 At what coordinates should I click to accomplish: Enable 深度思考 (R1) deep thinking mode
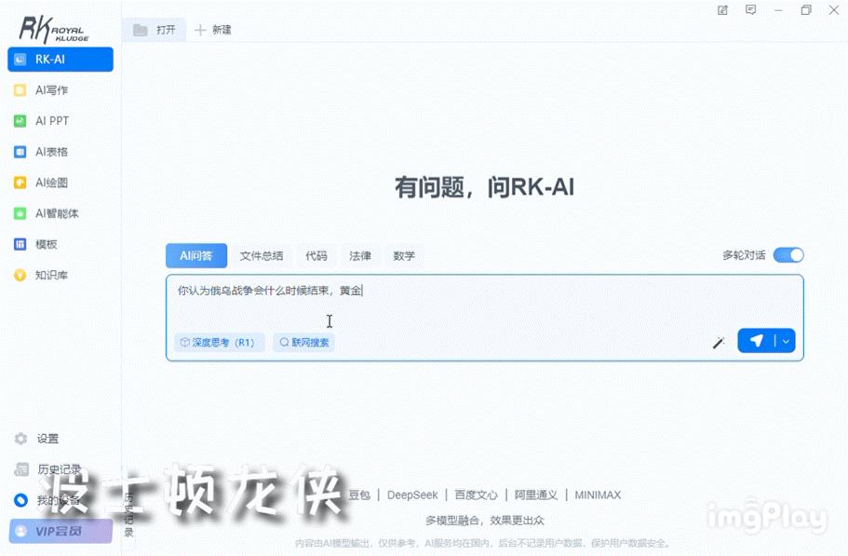pyautogui.click(x=219, y=342)
